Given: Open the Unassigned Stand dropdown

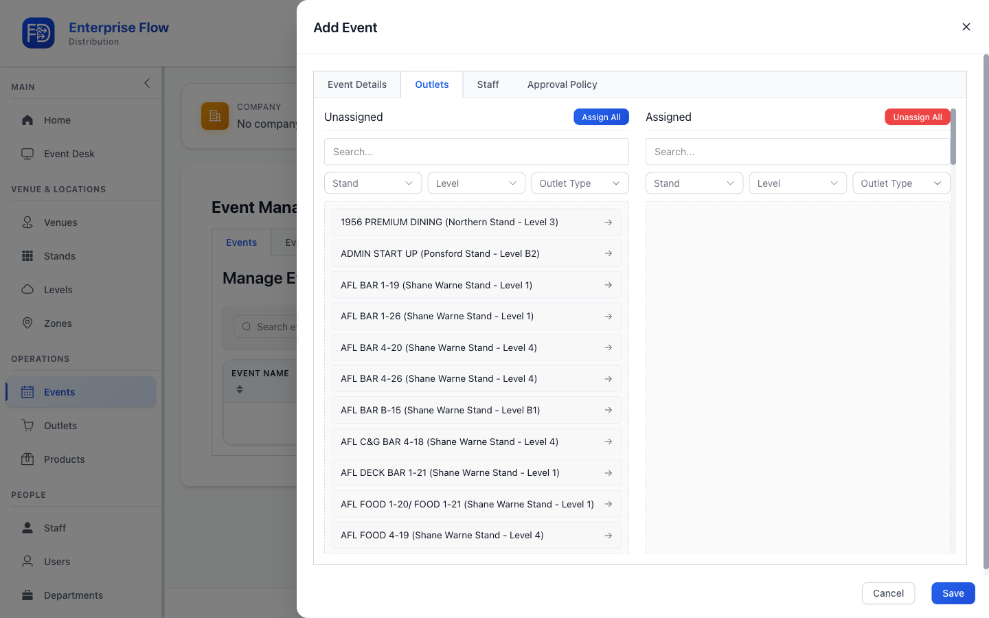Looking at the screenshot, I should tap(373, 183).
